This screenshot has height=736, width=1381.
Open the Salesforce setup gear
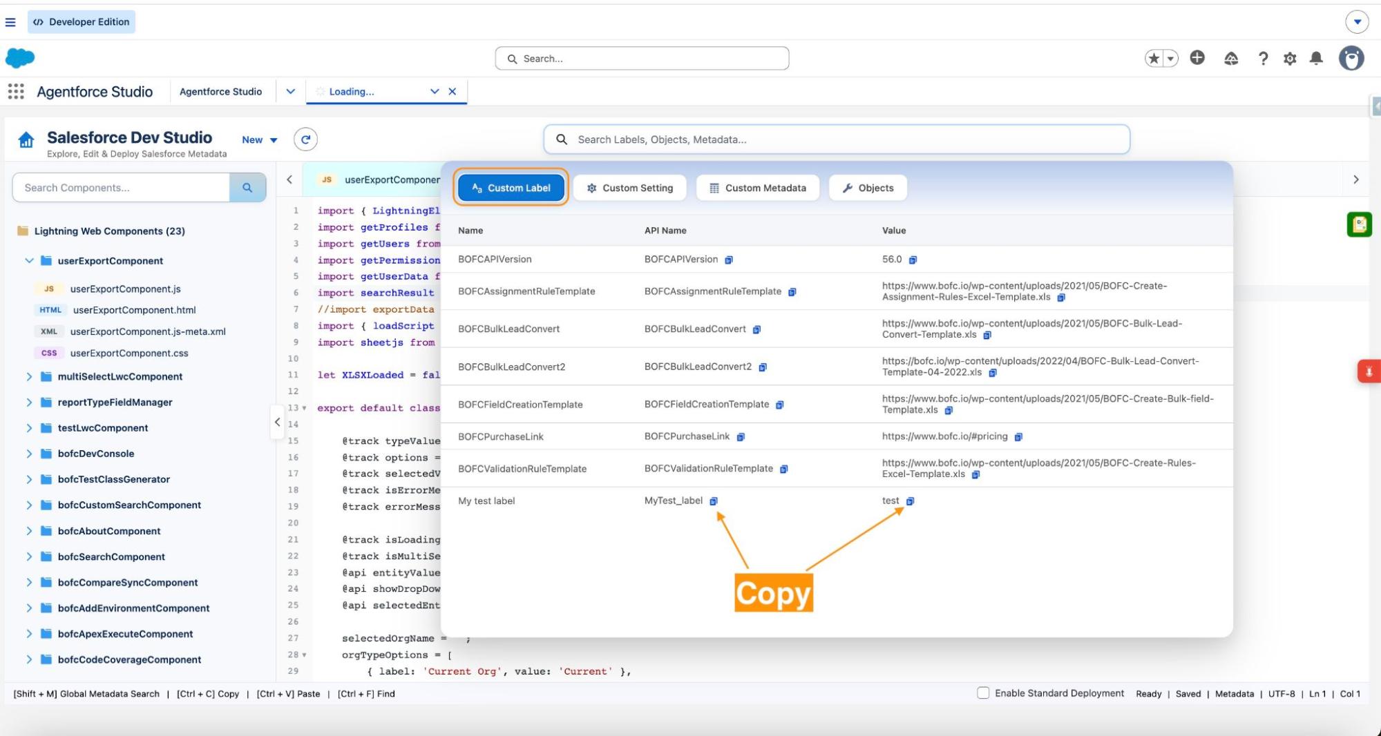click(1290, 59)
